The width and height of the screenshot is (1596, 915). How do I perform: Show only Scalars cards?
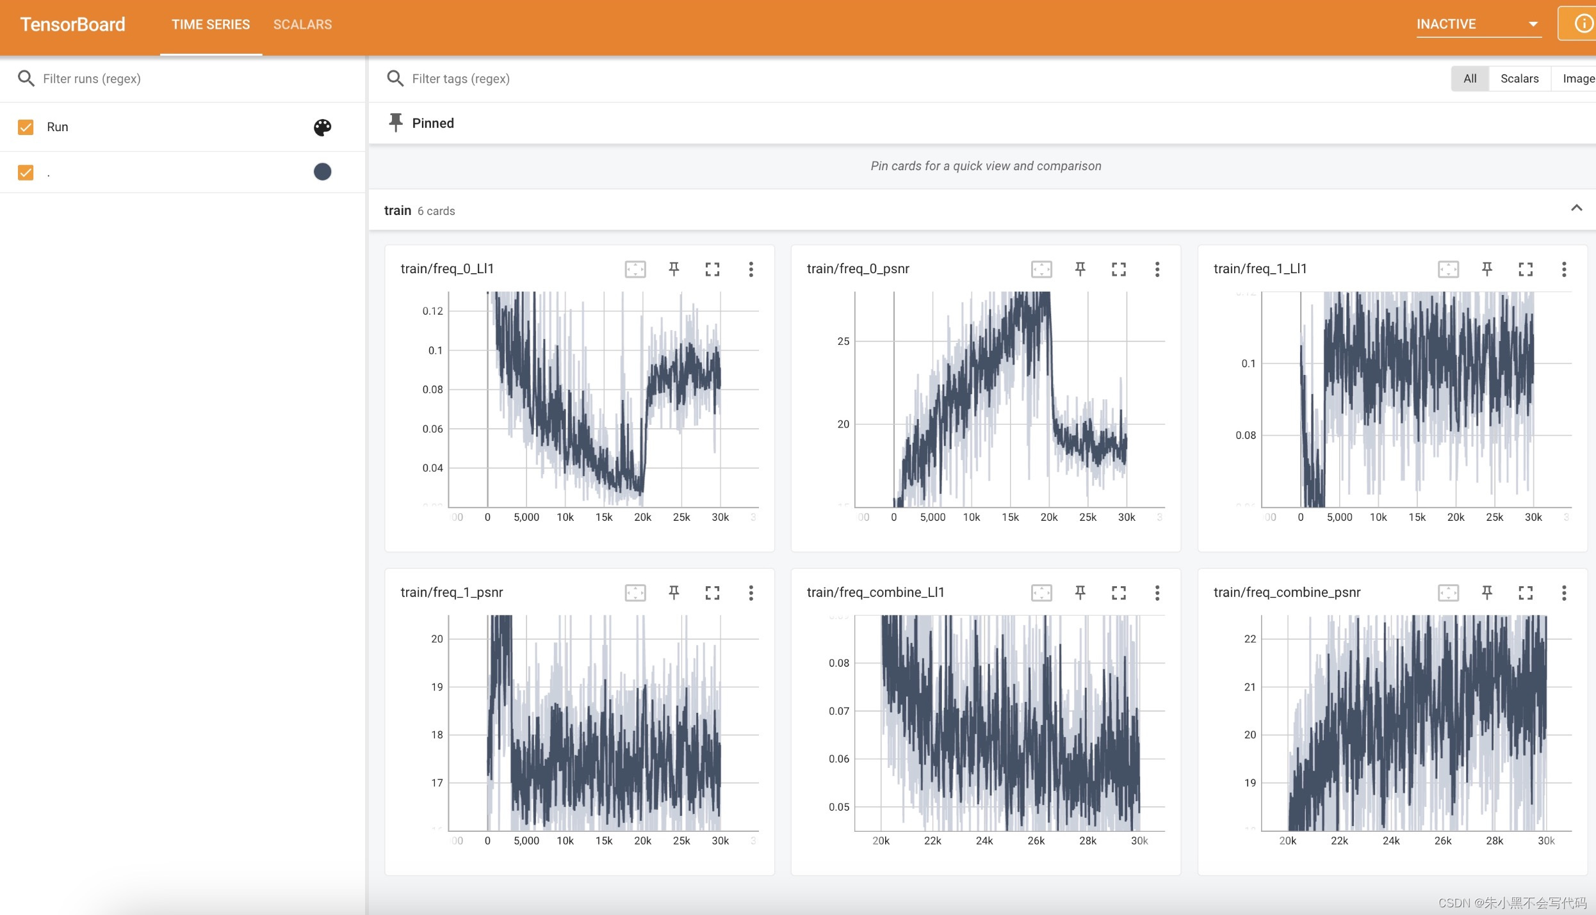(x=1519, y=79)
